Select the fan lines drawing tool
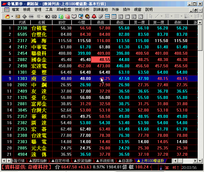The image size is (204, 172). point(187,16)
